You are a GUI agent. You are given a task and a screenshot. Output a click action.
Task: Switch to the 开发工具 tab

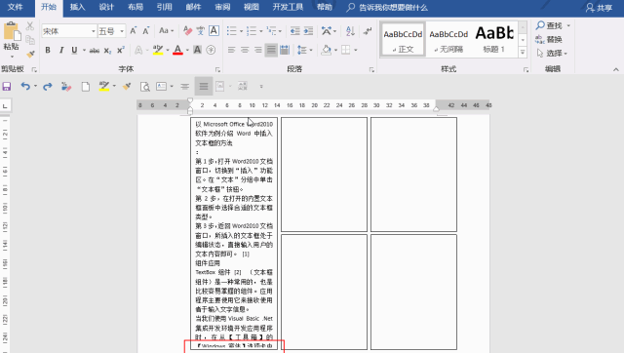(x=288, y=7)
